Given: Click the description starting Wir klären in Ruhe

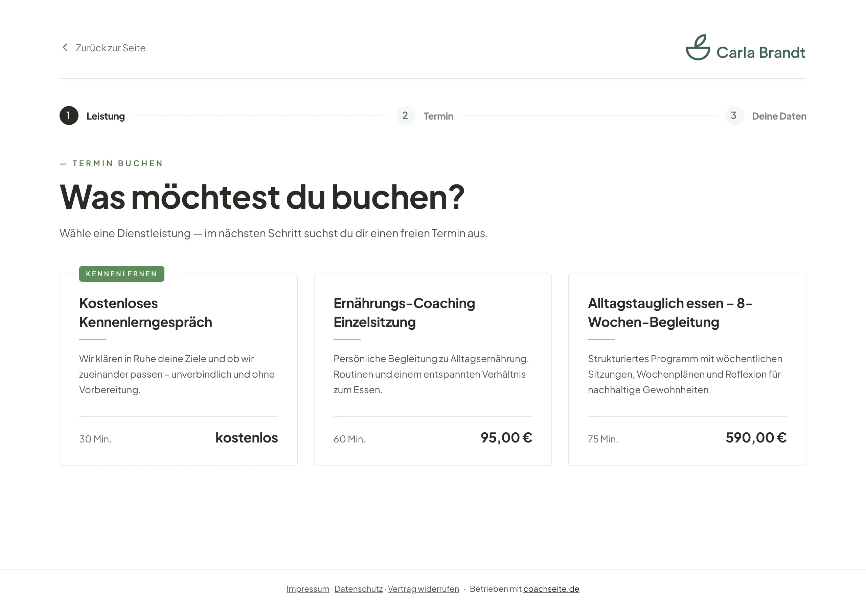Looking at the screenshot, I should pyautogui.click(x=177, y=374).
